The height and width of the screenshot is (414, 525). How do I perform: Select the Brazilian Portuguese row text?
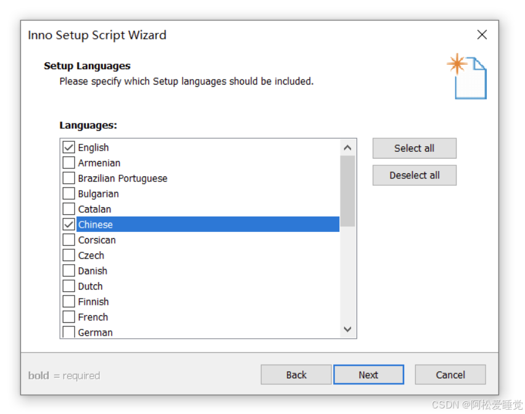pos(123,178)
